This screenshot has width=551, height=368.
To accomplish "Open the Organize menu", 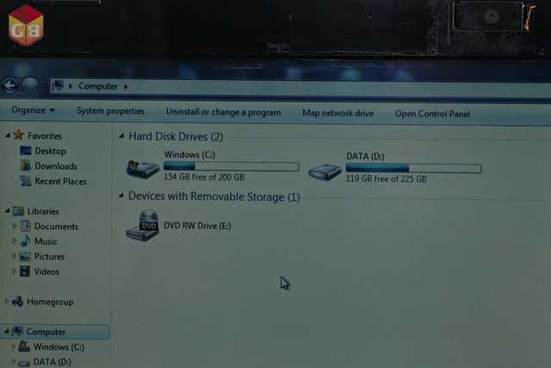I will pyautogui.click(x=33, y=110).
